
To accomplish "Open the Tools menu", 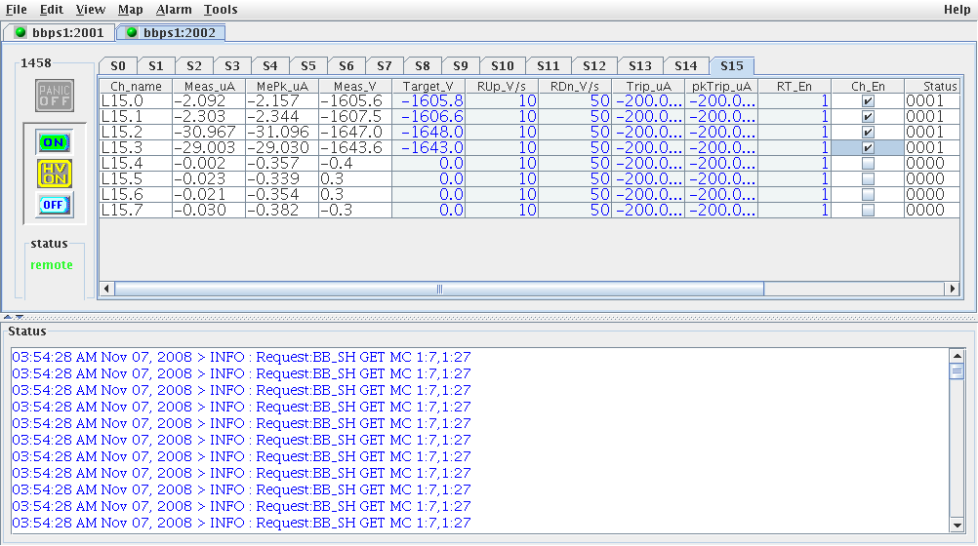I will [221, 10].
